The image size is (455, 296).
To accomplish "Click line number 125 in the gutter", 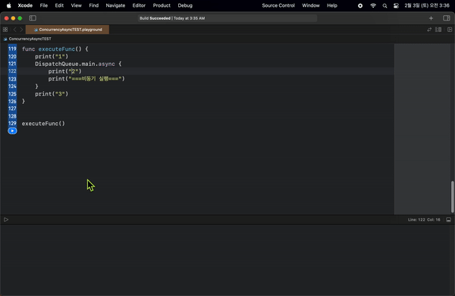I will (12, 94).
